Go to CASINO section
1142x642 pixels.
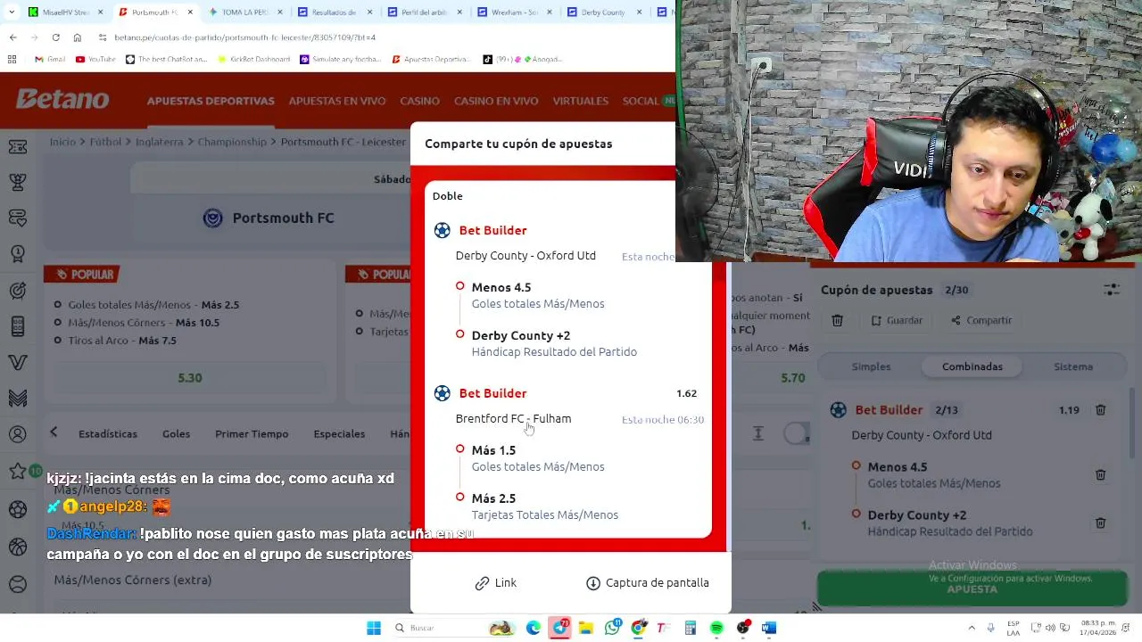[419, 101]
